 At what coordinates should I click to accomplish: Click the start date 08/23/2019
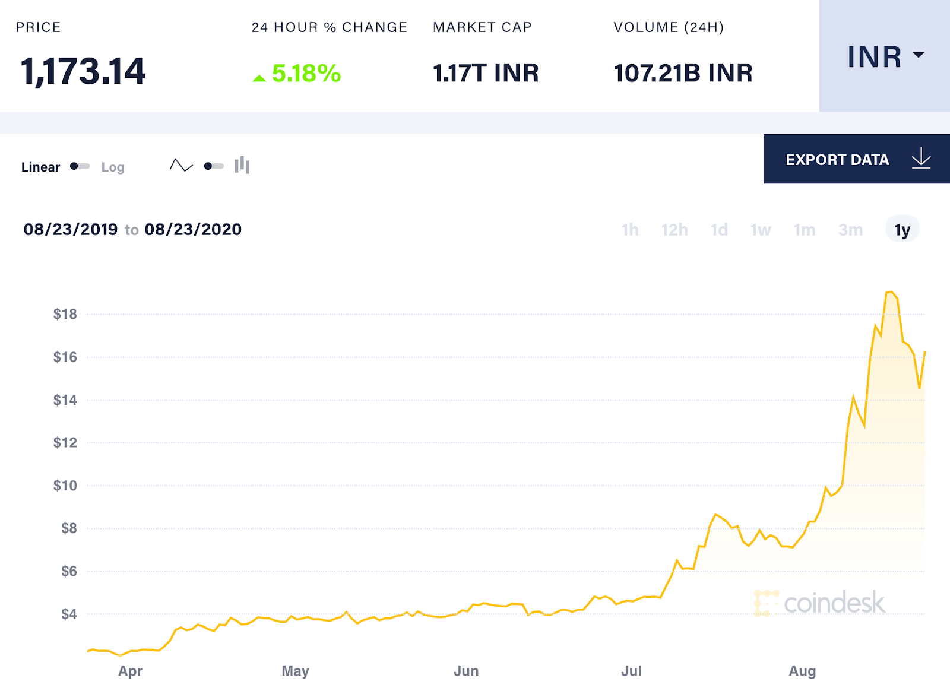pos(69,229)
